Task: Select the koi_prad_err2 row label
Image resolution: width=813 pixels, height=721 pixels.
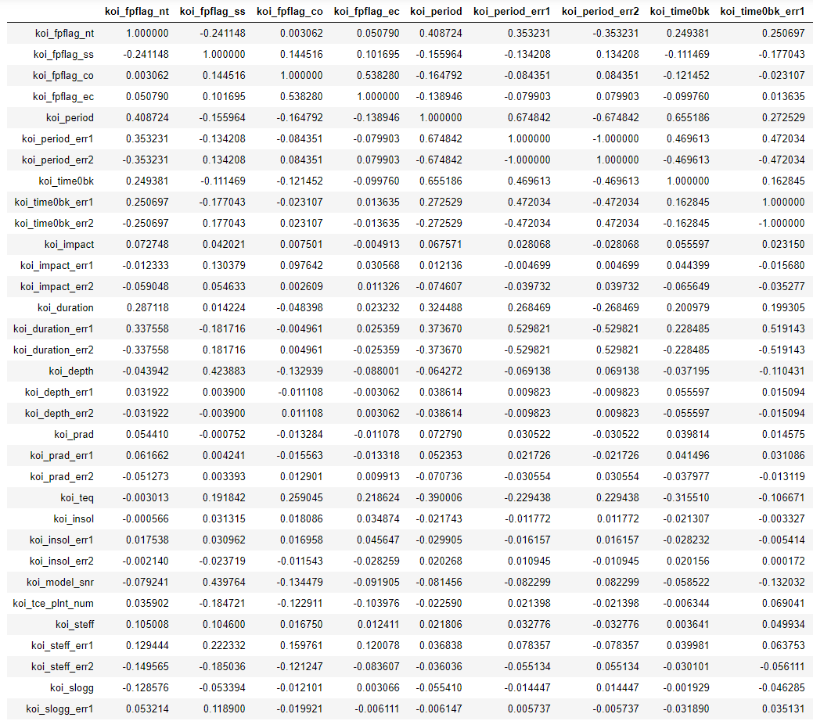Action: point(63,477)
